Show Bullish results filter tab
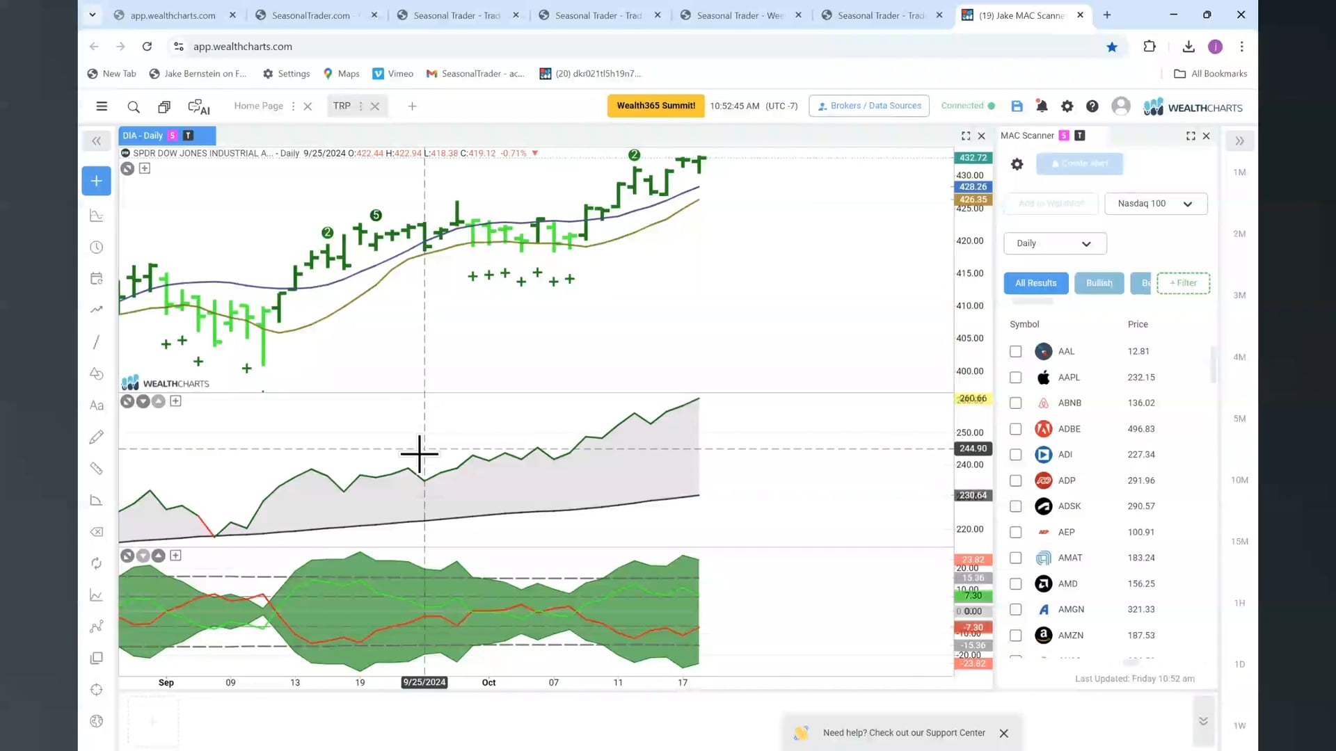 [1099, 283]
